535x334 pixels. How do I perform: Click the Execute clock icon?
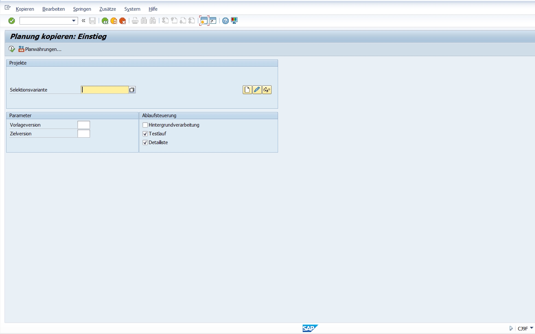tap(12, 49)
